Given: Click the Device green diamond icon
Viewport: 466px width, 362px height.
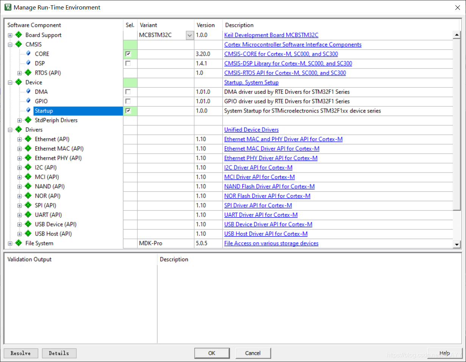Looking at the screenshot, I should (19, 82).
